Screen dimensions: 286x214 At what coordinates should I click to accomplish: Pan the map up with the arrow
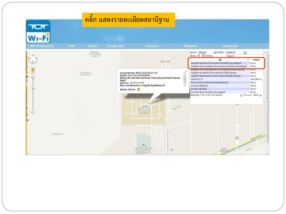33,56
